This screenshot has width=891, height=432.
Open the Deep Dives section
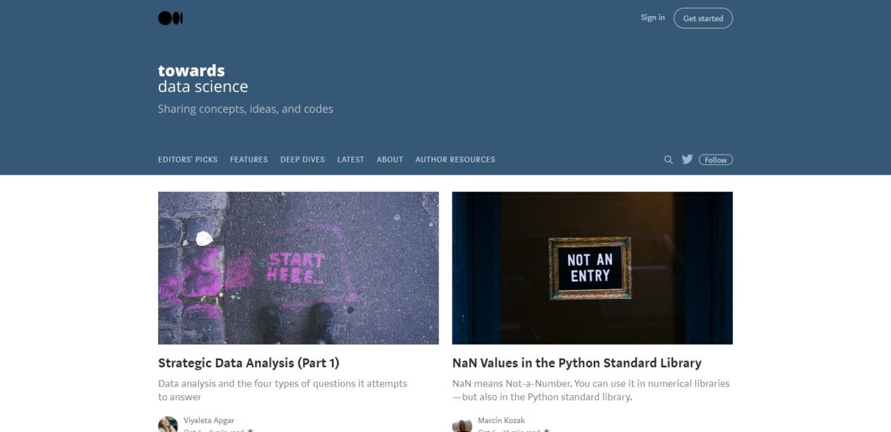(303, 160)
